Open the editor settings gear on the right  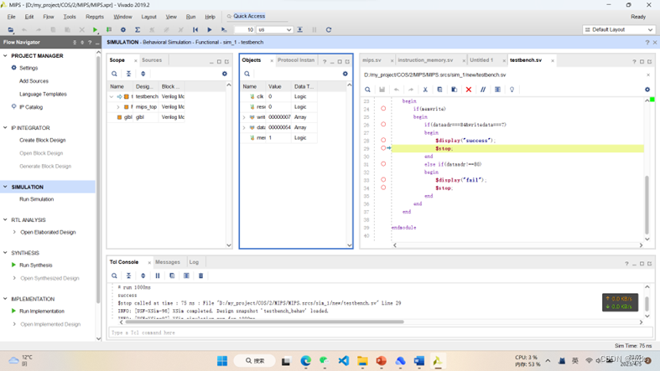coord(647,90)
